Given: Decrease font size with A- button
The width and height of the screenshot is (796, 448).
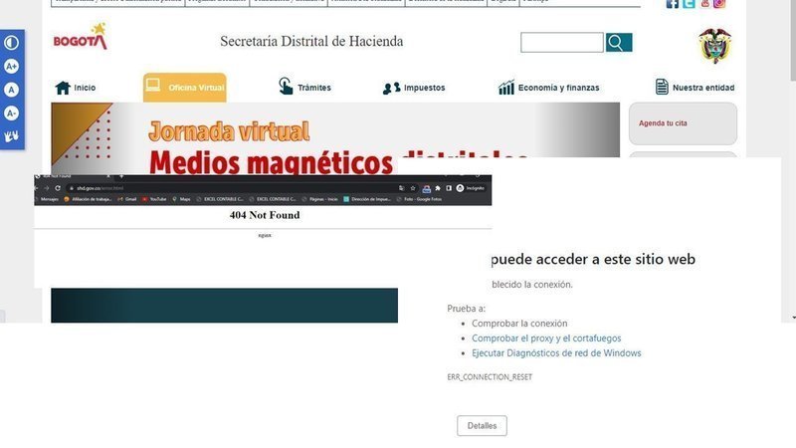Looking at the screenshot, I should click(x=12, y=112).
